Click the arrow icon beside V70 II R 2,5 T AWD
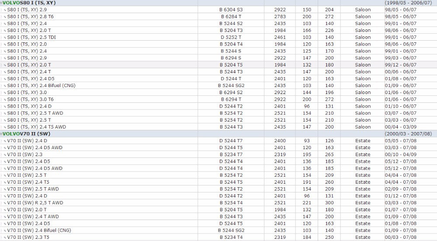The height and width of the screenshot is (241, 437). [x=5, y=203]
